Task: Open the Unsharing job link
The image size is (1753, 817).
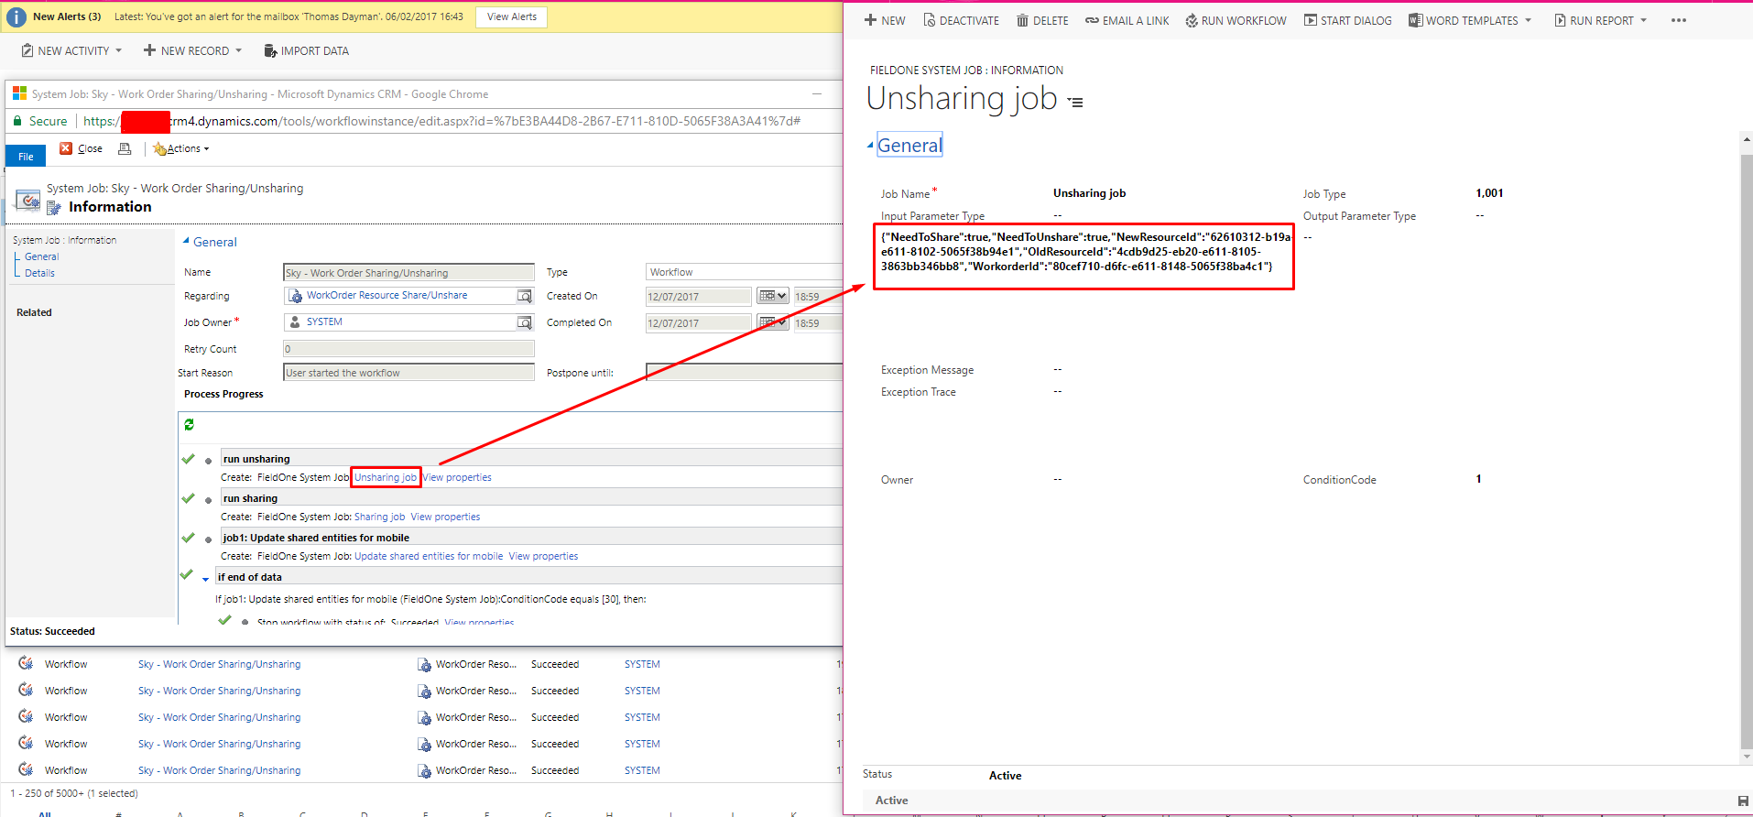Action: [x=386, y=477]
